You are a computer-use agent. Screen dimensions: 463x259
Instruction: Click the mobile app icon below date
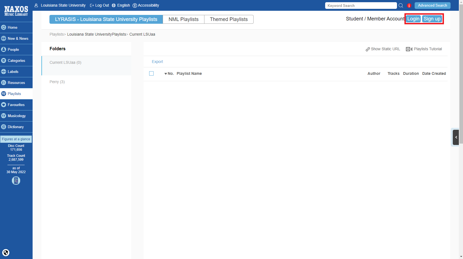click(16, 181)
